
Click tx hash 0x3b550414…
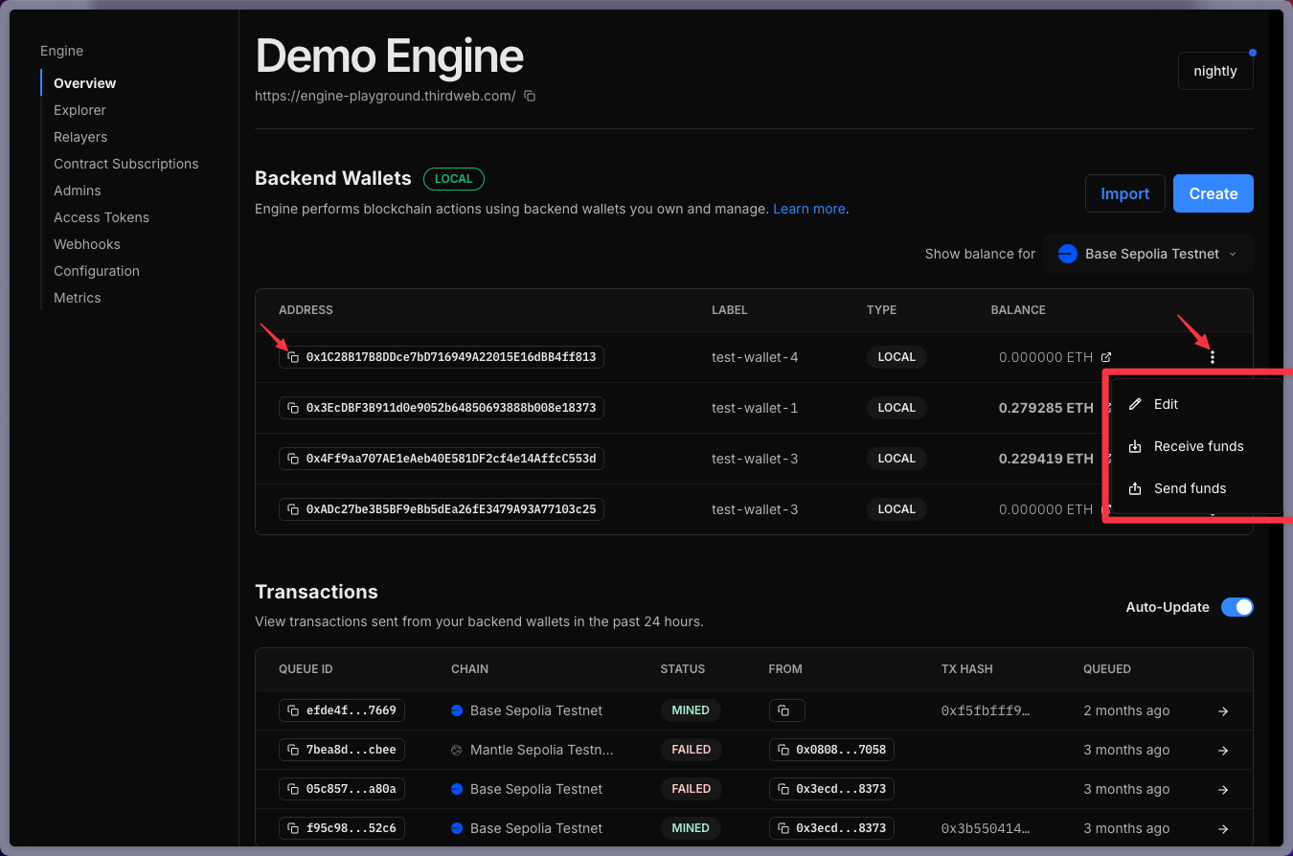tap(986, 828)
